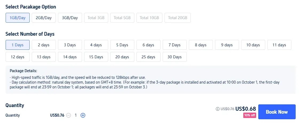
Task: Choose the 30 Days option
Action: (175, 57)
